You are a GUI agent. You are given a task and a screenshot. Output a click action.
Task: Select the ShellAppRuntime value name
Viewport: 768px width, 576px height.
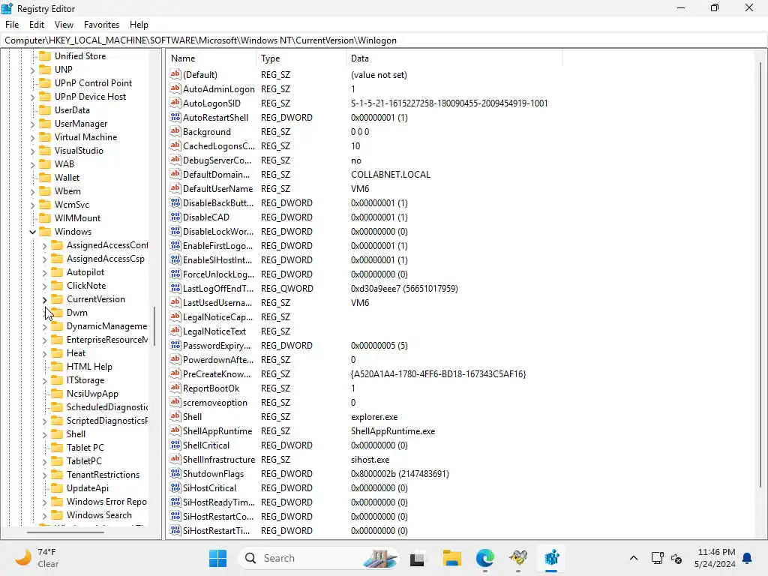pos(217,431)
